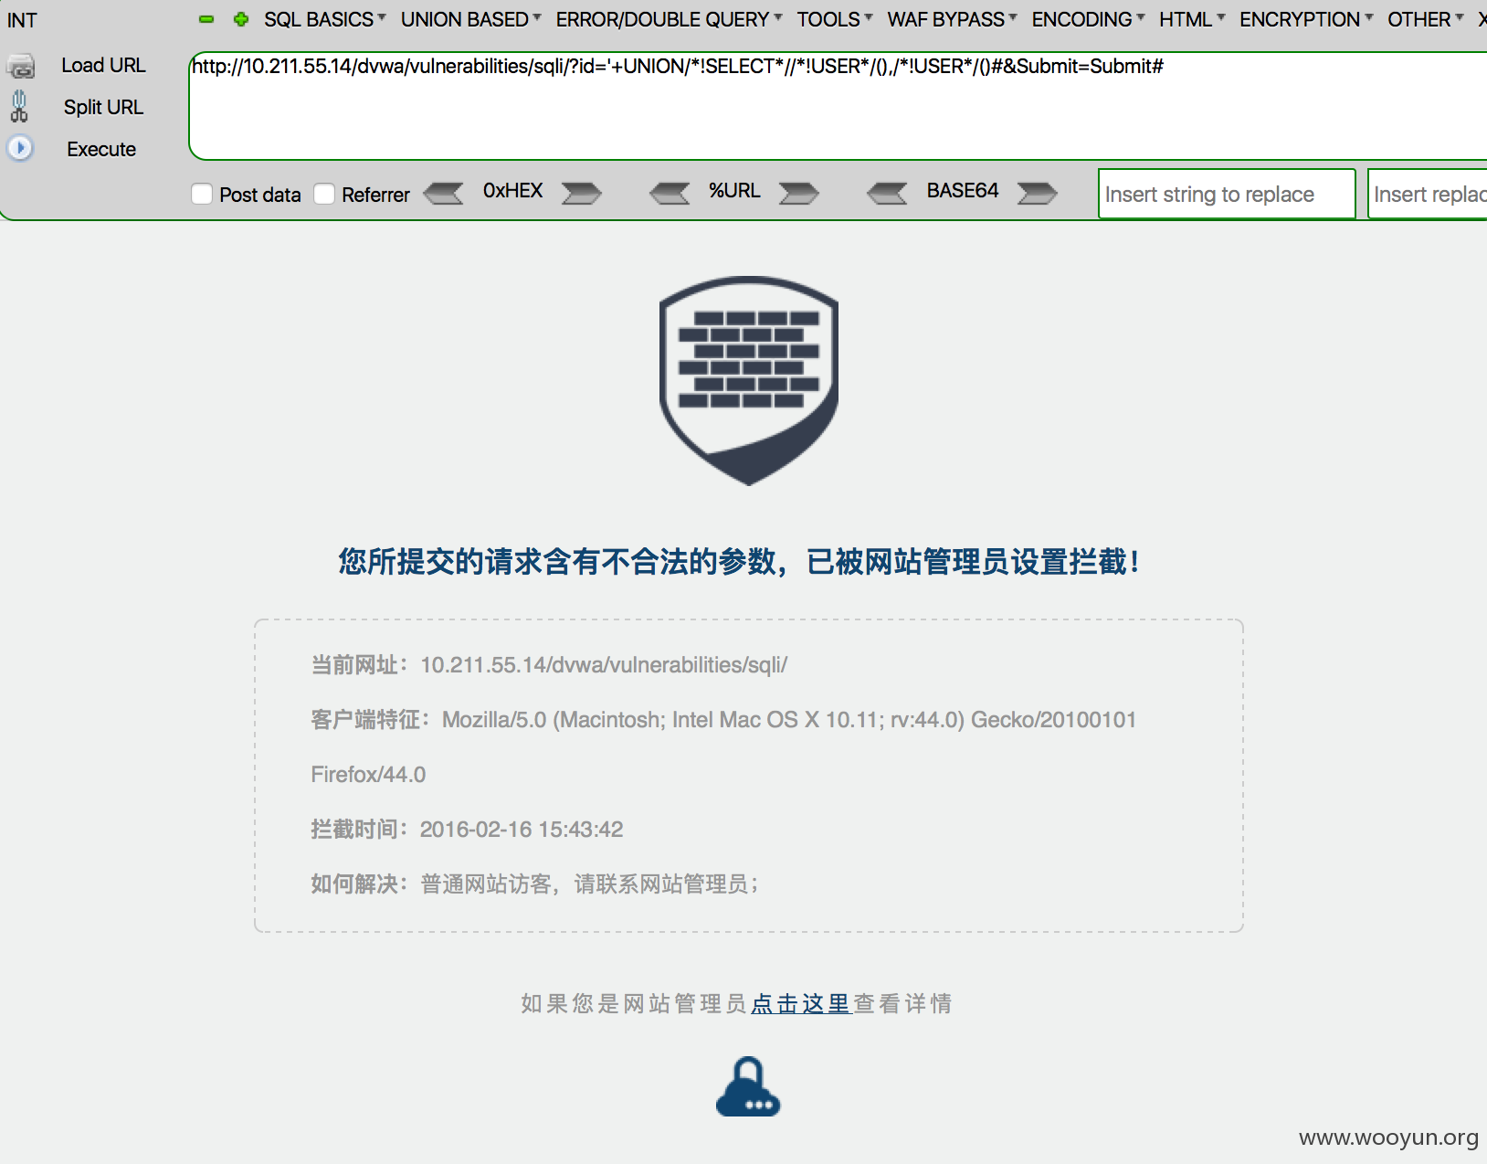This screenshot has width=1487, height=1164.
Task: Enable the Referrer checkbox
Action: coord(324,194)
